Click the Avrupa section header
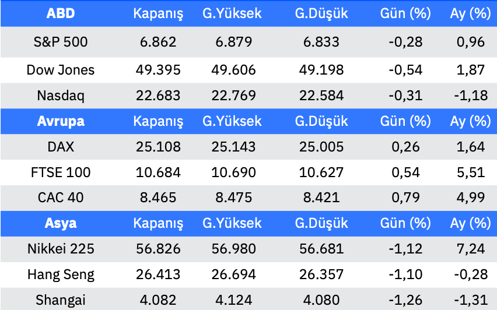 click(x=61, y=121)
